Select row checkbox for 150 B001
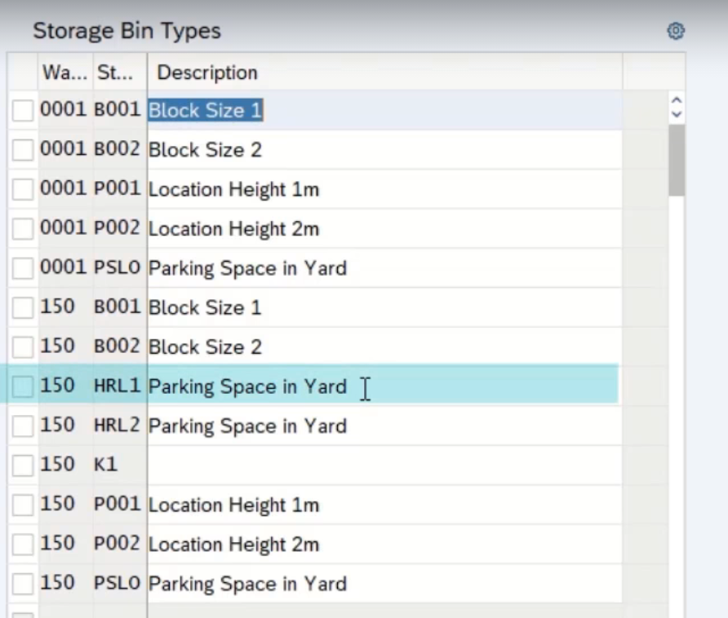This screenshot has width=728, height=618. (x=23, y=307)
